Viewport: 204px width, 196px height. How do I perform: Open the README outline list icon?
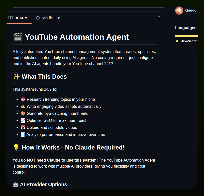(x=158, y=18)
